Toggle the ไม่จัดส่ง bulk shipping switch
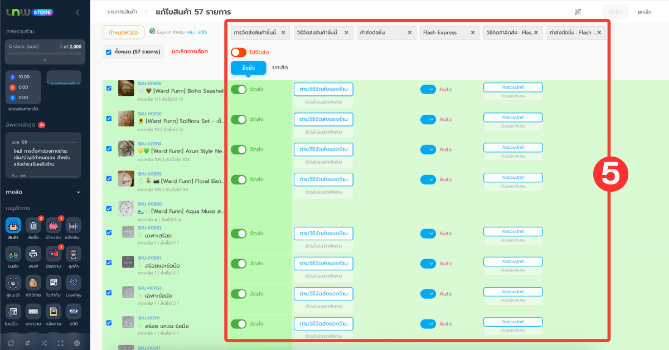This screenshot has width=669, height=350. click(x=239, y=52)
